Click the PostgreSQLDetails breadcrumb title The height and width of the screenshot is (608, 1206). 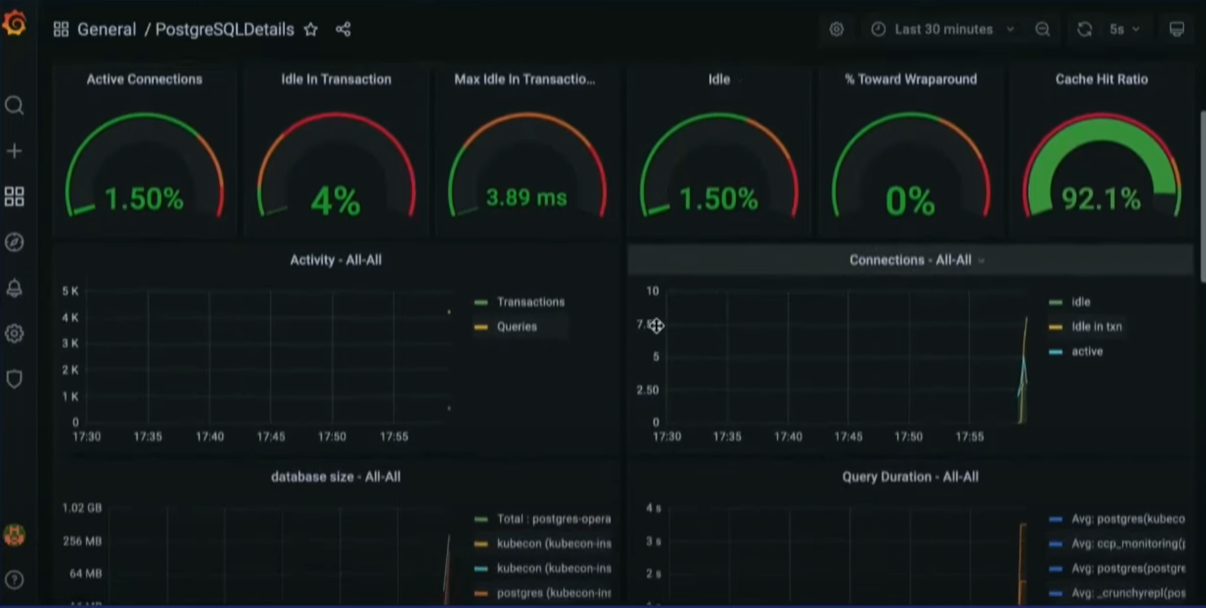click(x=225, y=29)
